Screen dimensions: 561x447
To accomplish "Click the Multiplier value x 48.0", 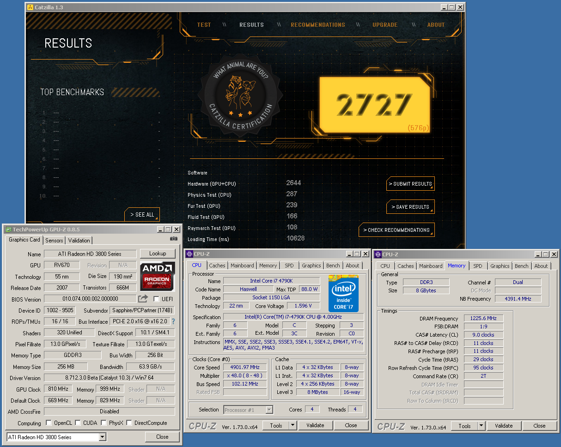I will (245, 376).
